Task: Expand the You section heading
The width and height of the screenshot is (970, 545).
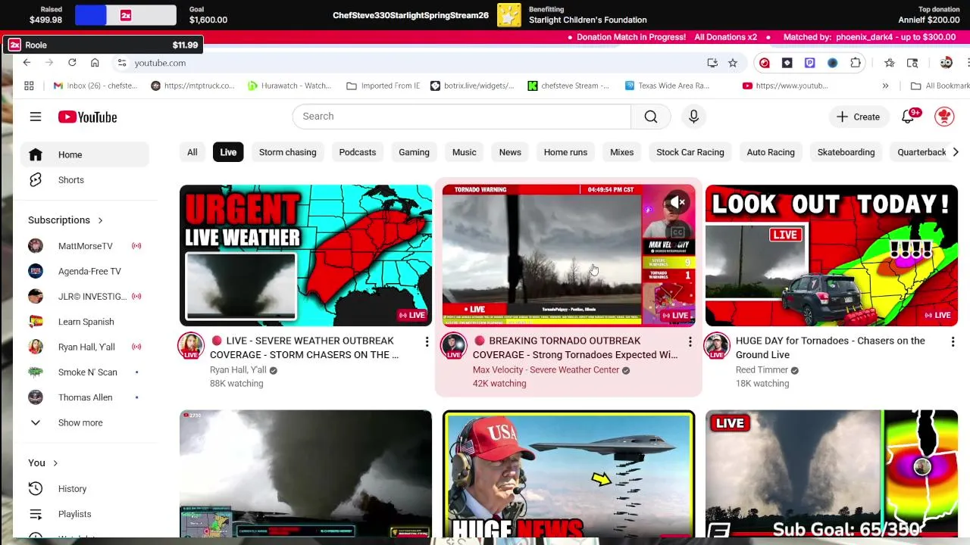Action: click(43, 462)
